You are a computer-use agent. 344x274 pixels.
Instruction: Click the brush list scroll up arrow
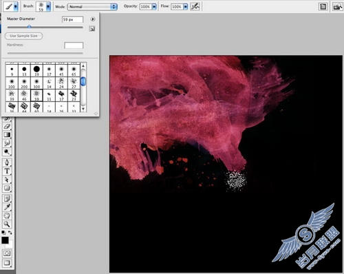[x=83, y=65]
